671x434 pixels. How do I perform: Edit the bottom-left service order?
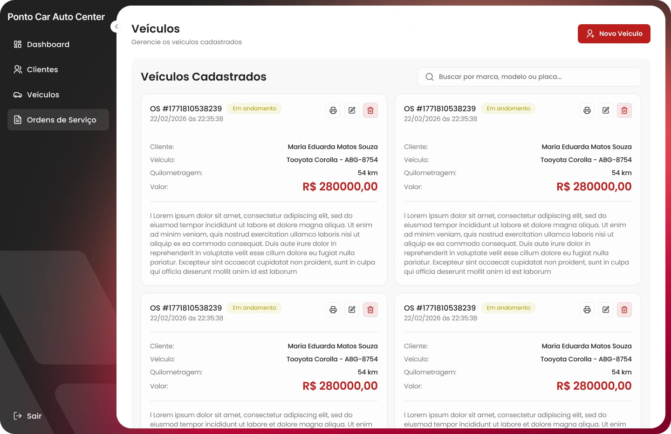352,310
